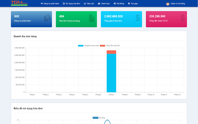Click the red VAT bar segment for Tháng 7
The width and height of the screenshot is (198, 124).
point(111,52)
